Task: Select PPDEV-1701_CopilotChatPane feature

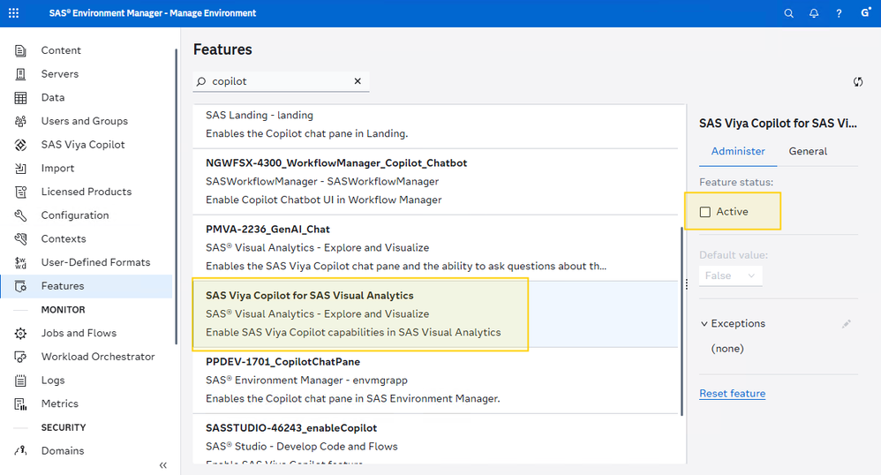Action: click(x=435, y=381)
